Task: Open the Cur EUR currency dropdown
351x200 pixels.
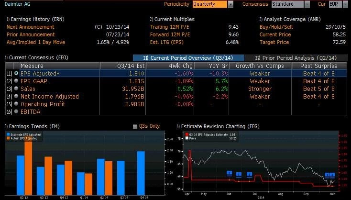Action: (x=335, y=4)
